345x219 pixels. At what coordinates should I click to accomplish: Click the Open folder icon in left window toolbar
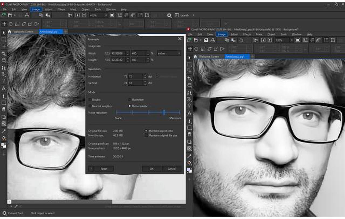(x=10, y=15)
